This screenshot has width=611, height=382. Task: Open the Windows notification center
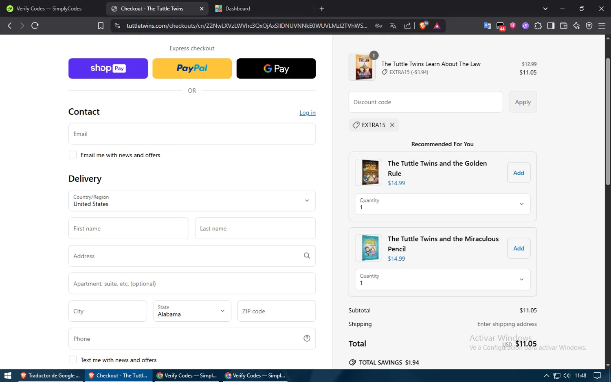(x=597, y=375)
